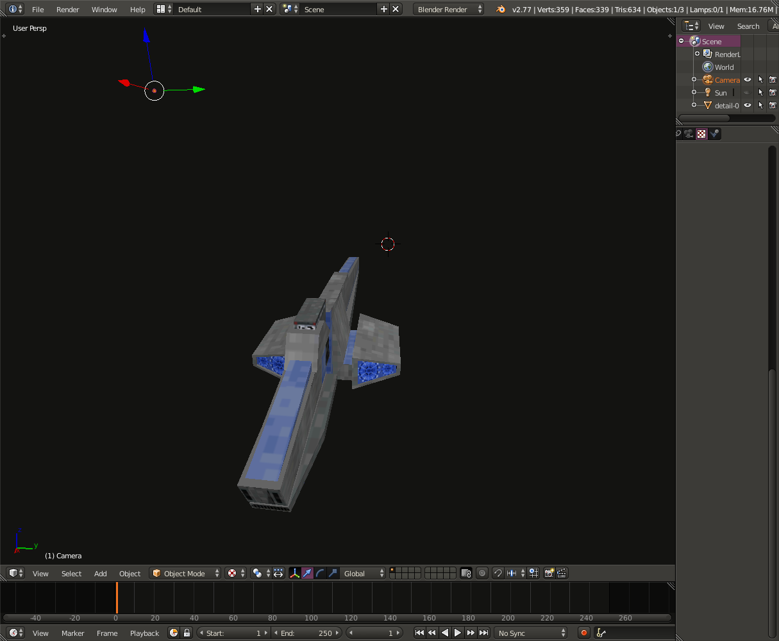
Task: Toggle Camera visibility eye icon
Action: click(748, 80)
